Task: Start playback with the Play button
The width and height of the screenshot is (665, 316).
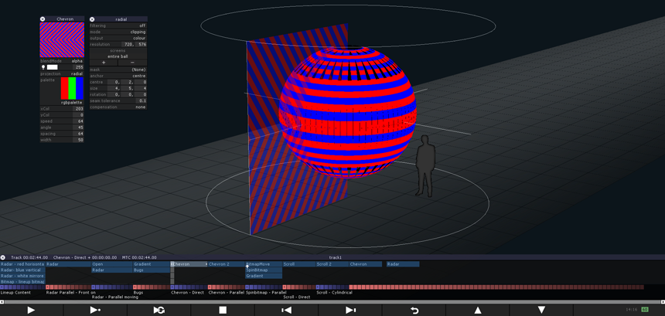Action: 31,310
